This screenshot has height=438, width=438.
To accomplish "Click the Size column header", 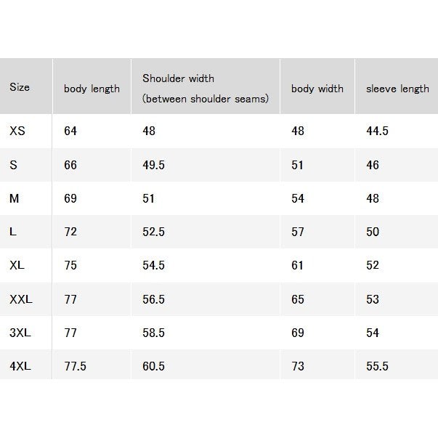I will (x=20, y=87).
